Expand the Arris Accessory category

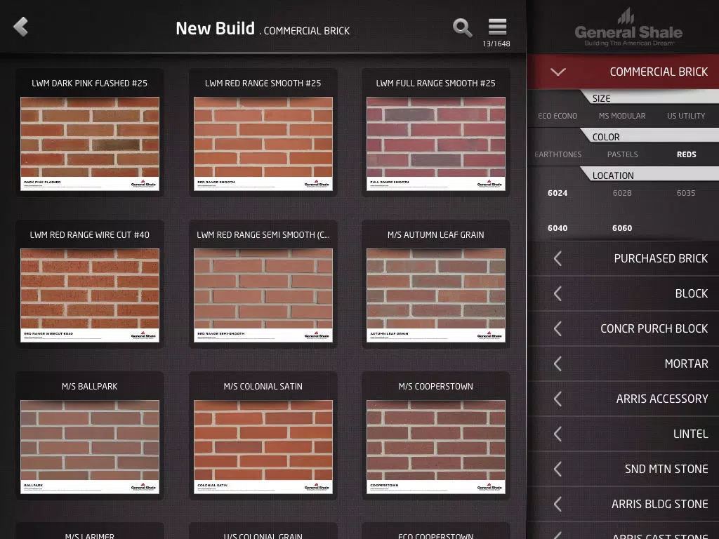point(624,399)
